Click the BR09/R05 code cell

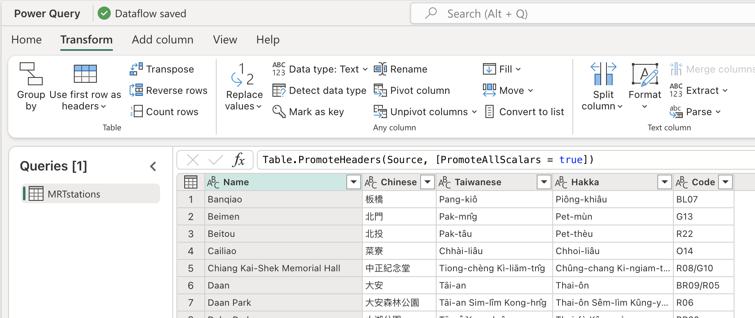(703, 285)
